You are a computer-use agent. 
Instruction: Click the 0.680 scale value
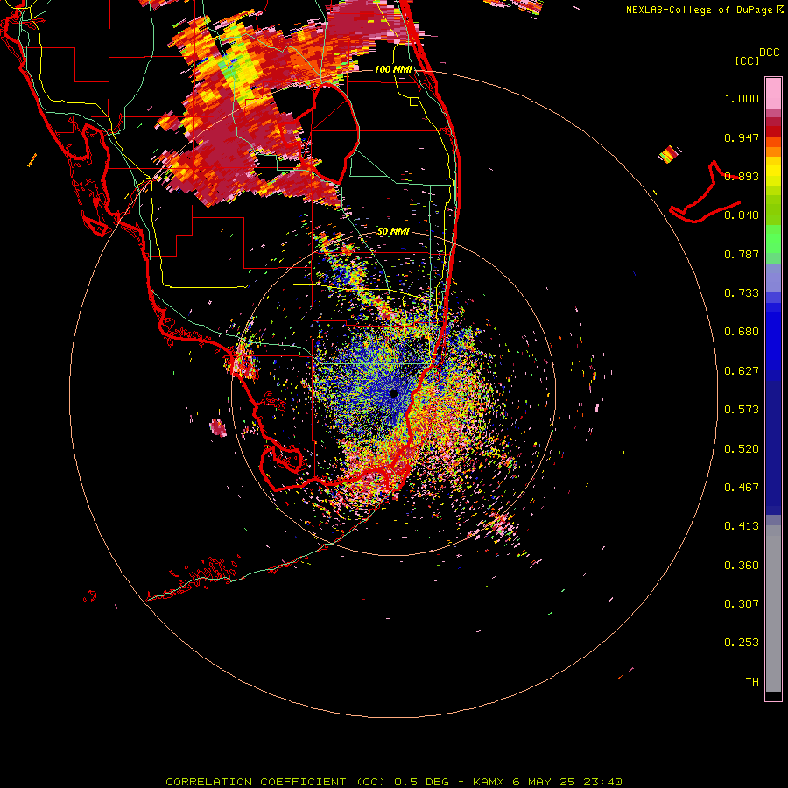[x=742, y=332]
